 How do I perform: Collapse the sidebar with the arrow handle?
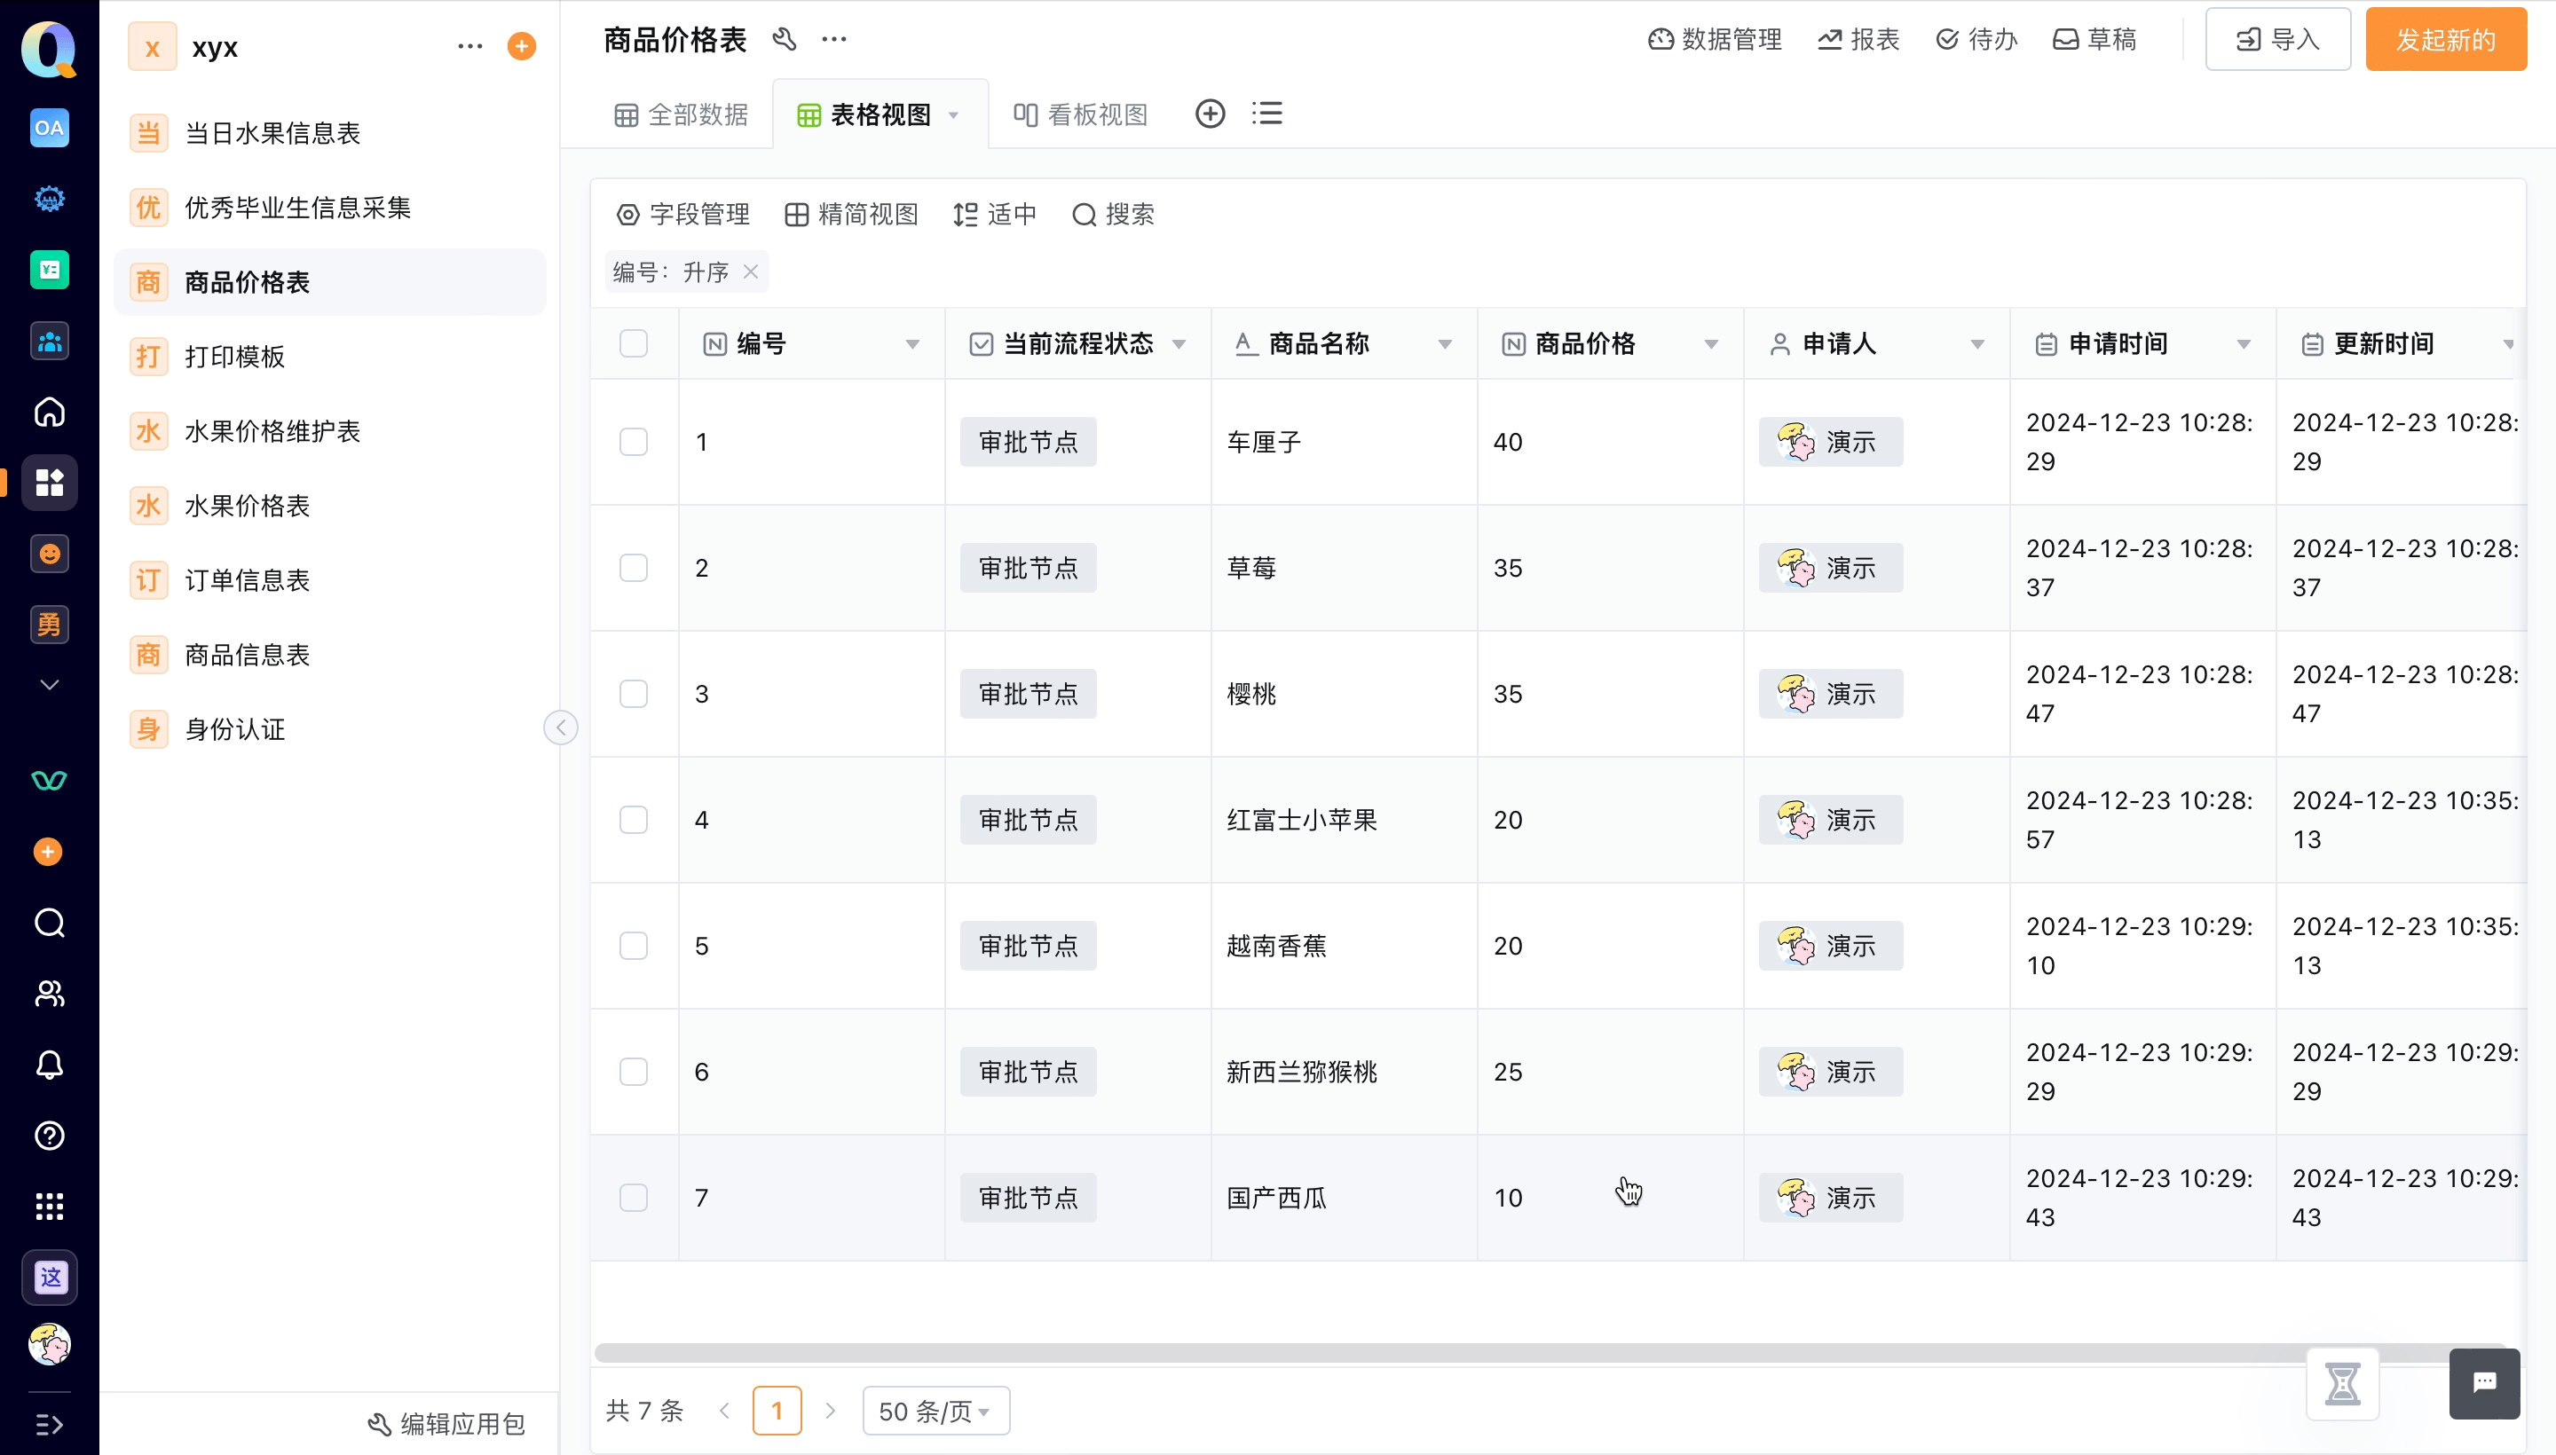click(x=561, y=727)
